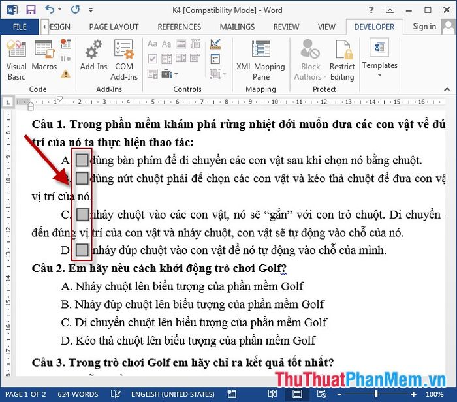Viewport: 457px width, 402px height.
Task: Click the zoom slider in status bar
Action: [377, 394]
